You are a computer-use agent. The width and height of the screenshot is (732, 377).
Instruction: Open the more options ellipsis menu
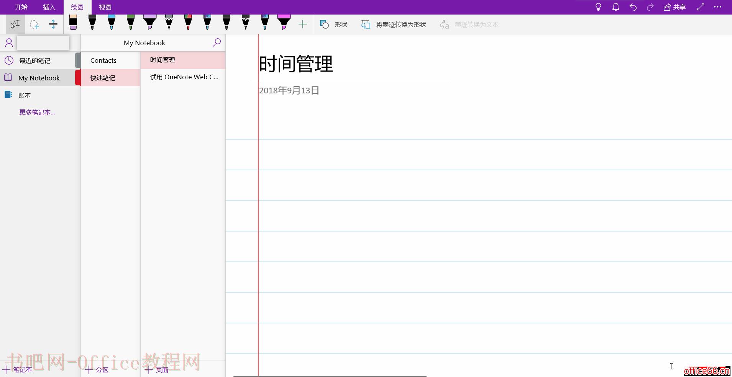point(718,7)
